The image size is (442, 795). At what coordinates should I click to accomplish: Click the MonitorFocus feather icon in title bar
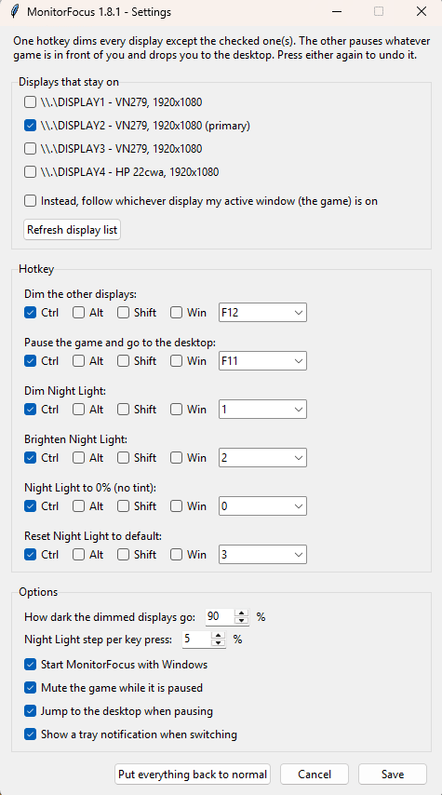[15, 11]
